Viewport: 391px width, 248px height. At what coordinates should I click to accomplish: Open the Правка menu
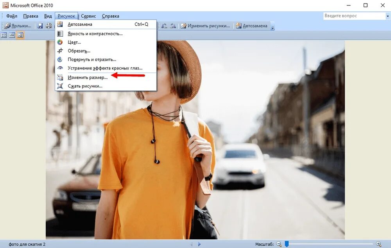click(30, 16)
